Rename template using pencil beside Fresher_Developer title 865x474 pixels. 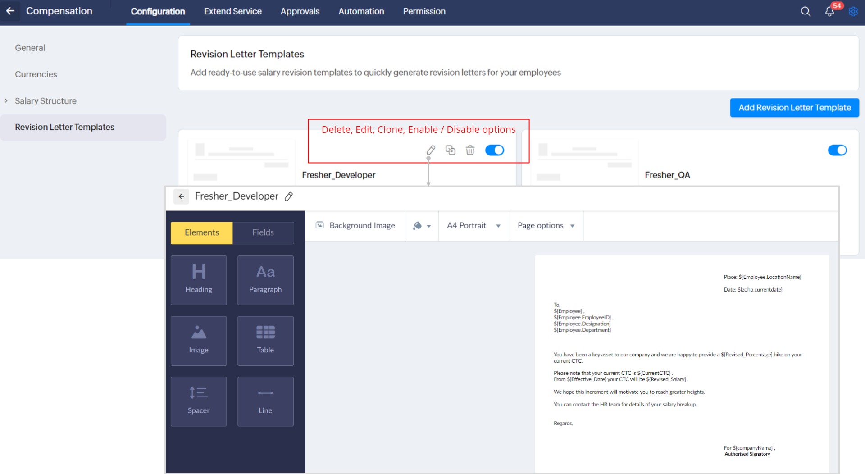[x=289, y=196]
